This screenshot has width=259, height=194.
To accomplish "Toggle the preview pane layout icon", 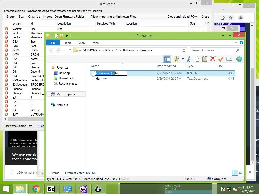I will (167, 59).
